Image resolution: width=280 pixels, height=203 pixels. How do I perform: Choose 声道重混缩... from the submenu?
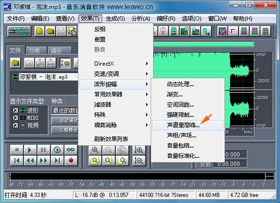click(188, 125)
